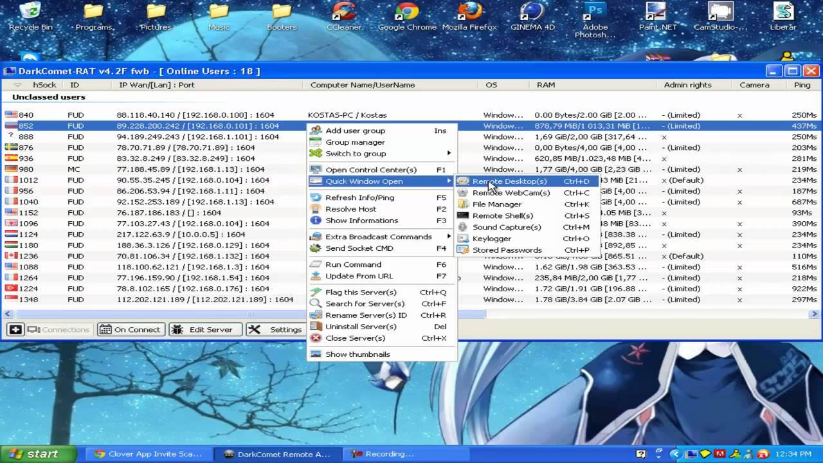Click the Edit Server button
This screenshot has height=463, width=823.
pyautogui.click(x=205, y=330)
